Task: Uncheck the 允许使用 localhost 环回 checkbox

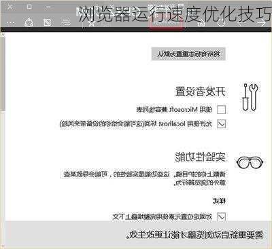Action: [221, 124]
